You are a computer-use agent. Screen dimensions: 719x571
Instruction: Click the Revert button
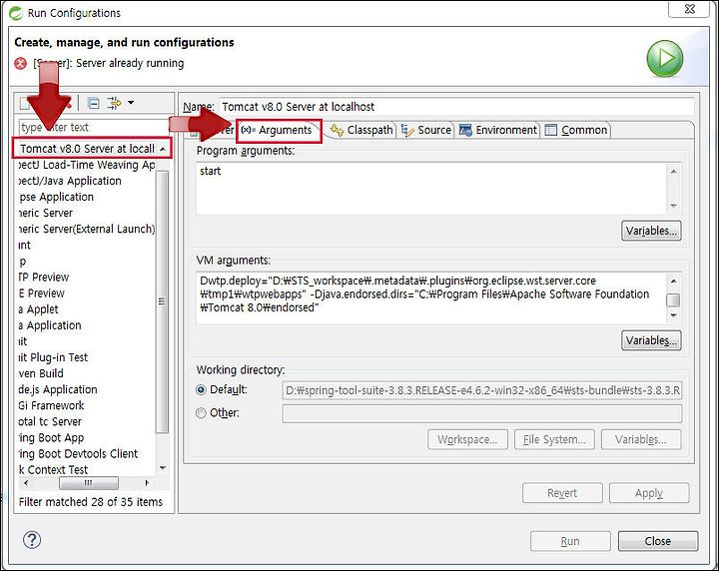[x=562, y=493]
